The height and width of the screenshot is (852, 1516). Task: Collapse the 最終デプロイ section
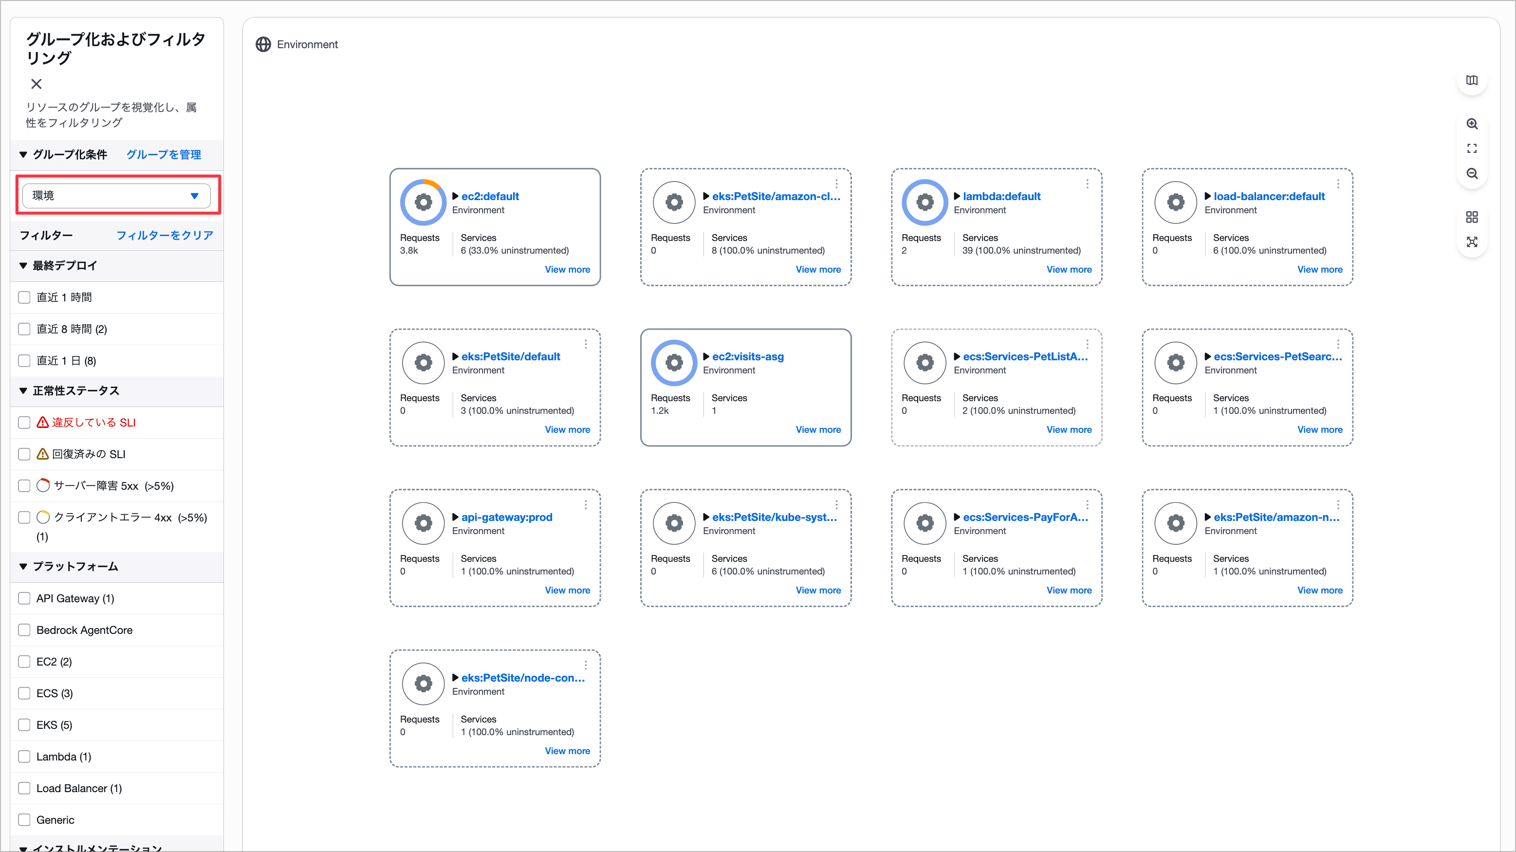(23, 266)
